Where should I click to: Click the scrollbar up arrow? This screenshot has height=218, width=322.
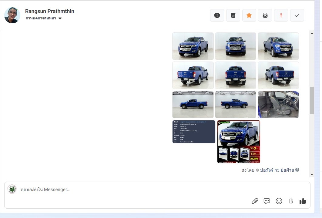[x=312, y=33]
